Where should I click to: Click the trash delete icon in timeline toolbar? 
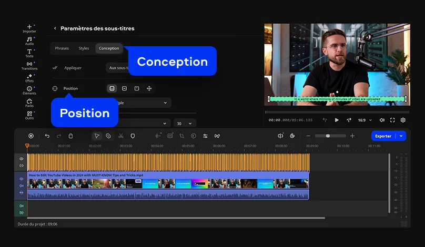point(70,136)
